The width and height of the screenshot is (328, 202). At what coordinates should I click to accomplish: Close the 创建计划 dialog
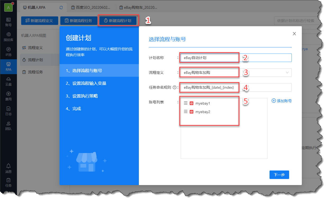click(294, 34)
